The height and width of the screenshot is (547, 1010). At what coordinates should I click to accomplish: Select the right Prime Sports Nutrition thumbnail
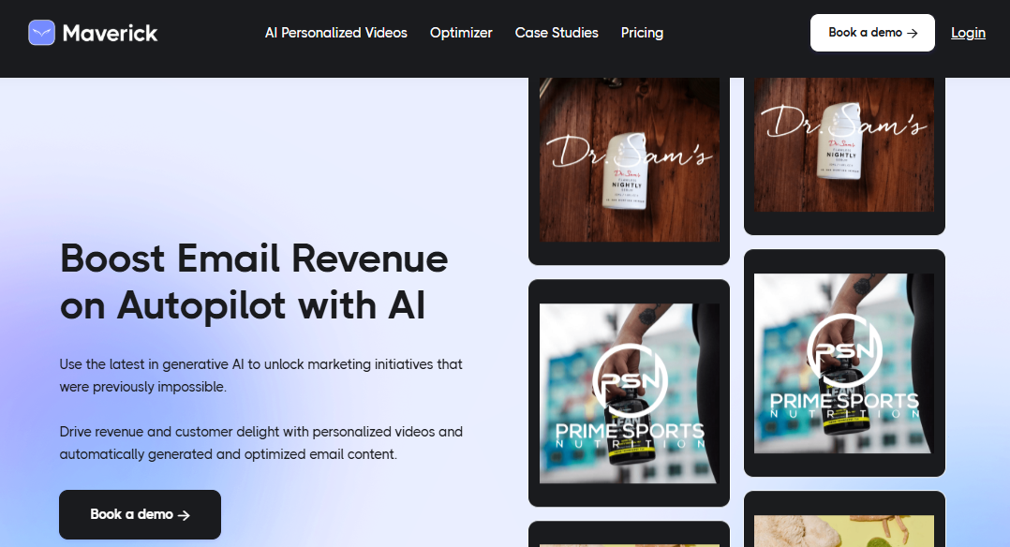pyautogui.click(x=844, y=363)
